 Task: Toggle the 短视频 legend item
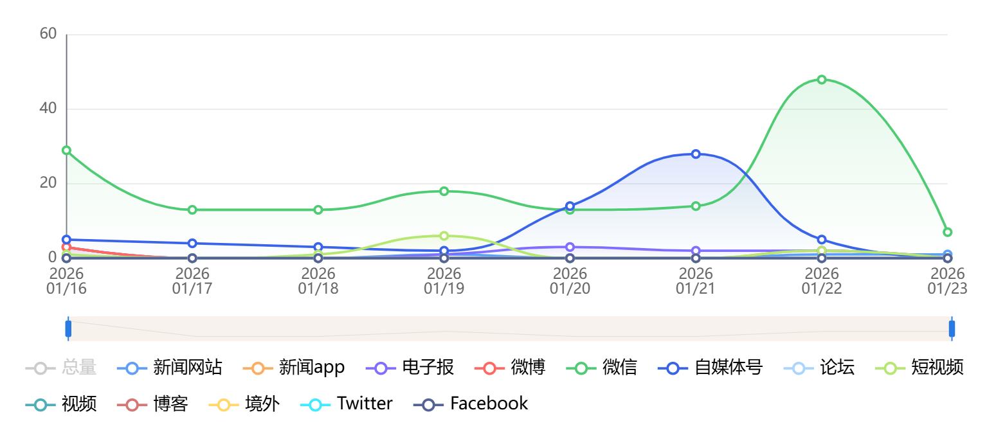coord(920,368)
